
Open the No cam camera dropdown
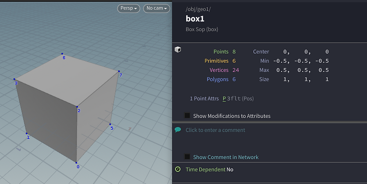click(x=156, y=8)
